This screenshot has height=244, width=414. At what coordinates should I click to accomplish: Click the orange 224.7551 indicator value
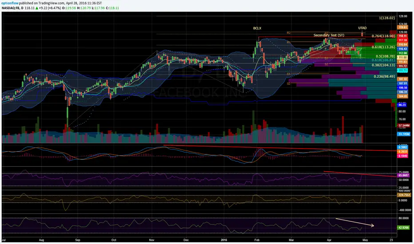point(404,195)
